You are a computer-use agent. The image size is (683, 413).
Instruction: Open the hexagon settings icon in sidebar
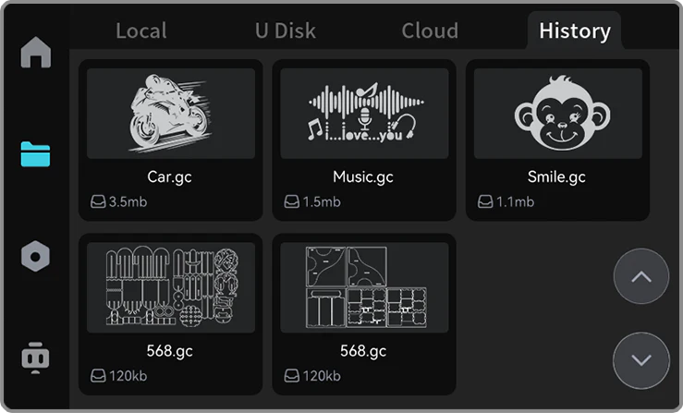(36, 256)
